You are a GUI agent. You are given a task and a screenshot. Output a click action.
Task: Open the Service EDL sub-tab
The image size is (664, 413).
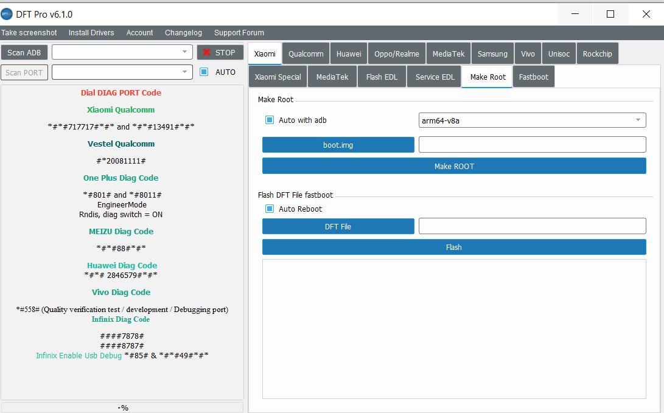point(435,77)
